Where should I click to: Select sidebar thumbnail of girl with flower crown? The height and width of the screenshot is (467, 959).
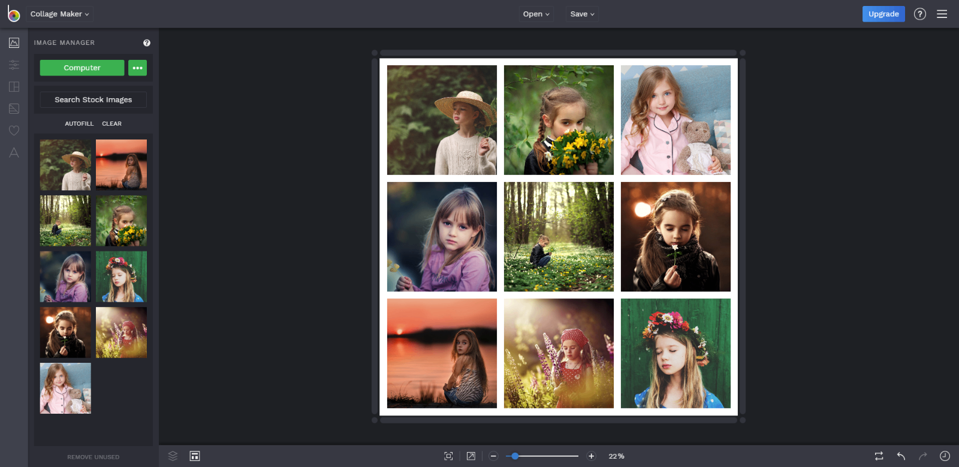(x=121, y=277)
